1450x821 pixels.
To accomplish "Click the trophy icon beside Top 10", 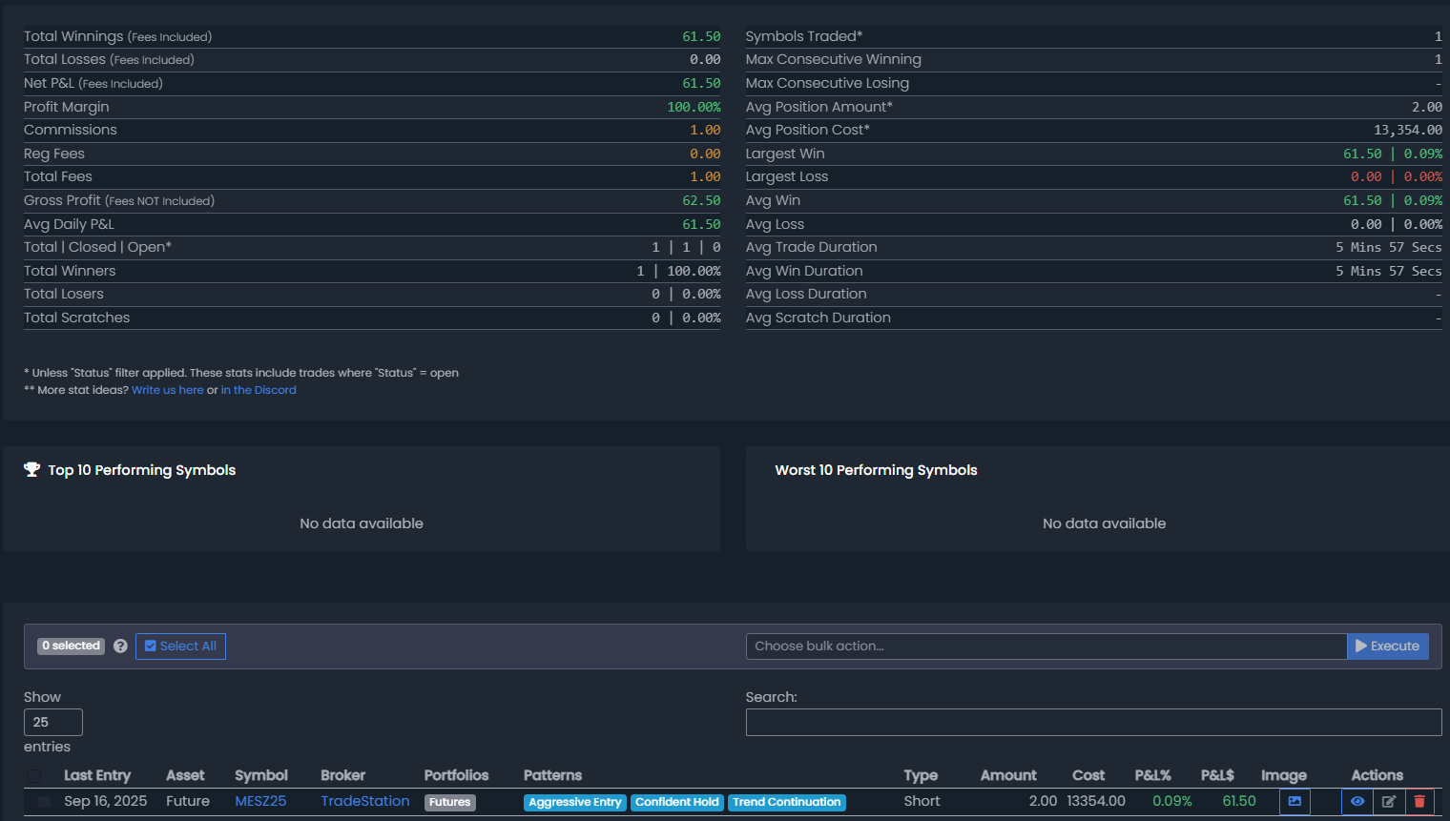I will (x=32, y=470).
